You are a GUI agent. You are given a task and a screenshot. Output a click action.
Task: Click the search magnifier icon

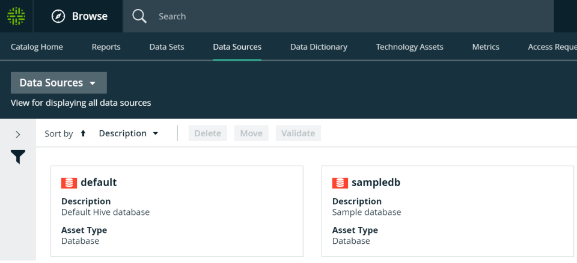point(139,16)
